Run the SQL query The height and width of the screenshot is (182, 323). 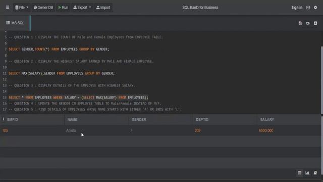[x=63, y=8]
